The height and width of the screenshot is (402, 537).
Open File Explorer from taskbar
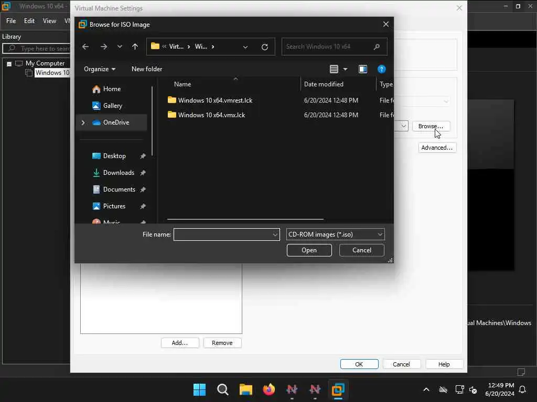245,389
